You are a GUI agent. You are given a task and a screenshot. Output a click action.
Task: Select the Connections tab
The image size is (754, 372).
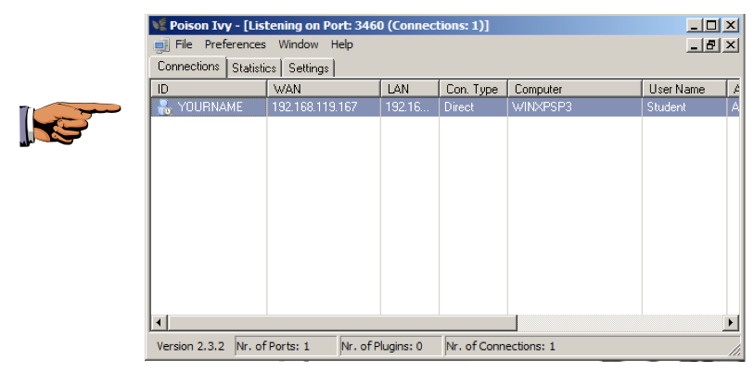188,67
